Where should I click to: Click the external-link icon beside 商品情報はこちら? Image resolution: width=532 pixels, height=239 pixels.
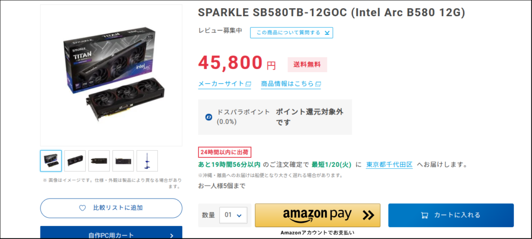tap(318, 84)
